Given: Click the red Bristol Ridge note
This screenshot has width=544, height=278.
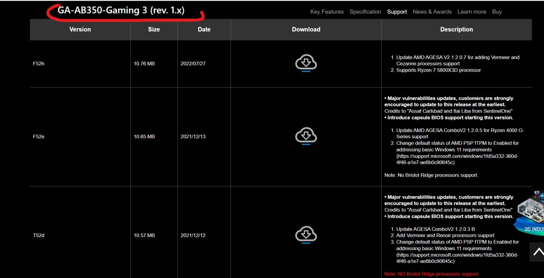Looking at the screenshot, I should (431, 274).
